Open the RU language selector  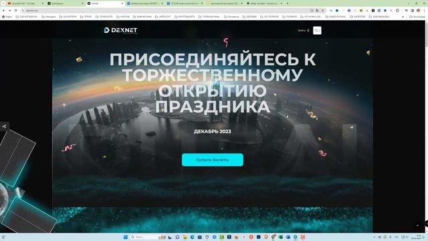point(317,30)
